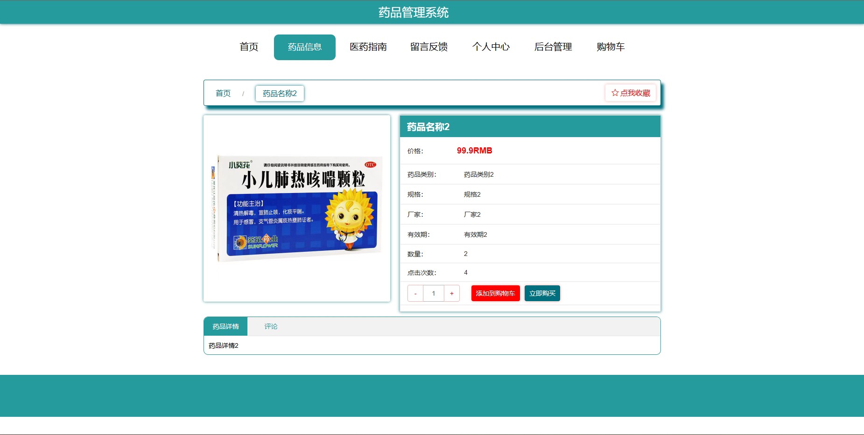The image size is (864, 435).
Task: Click the 首页 breadcrumb link
Action: 223,93
